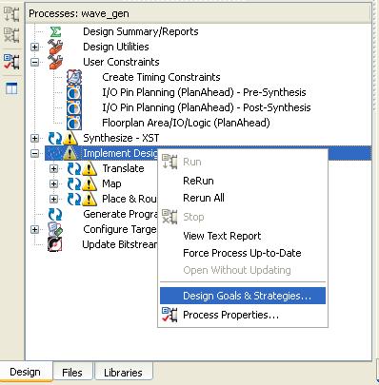This screenshot has width=379, height=385.
Task: Collapse the User Constraints node
Action: coord(34,62)
